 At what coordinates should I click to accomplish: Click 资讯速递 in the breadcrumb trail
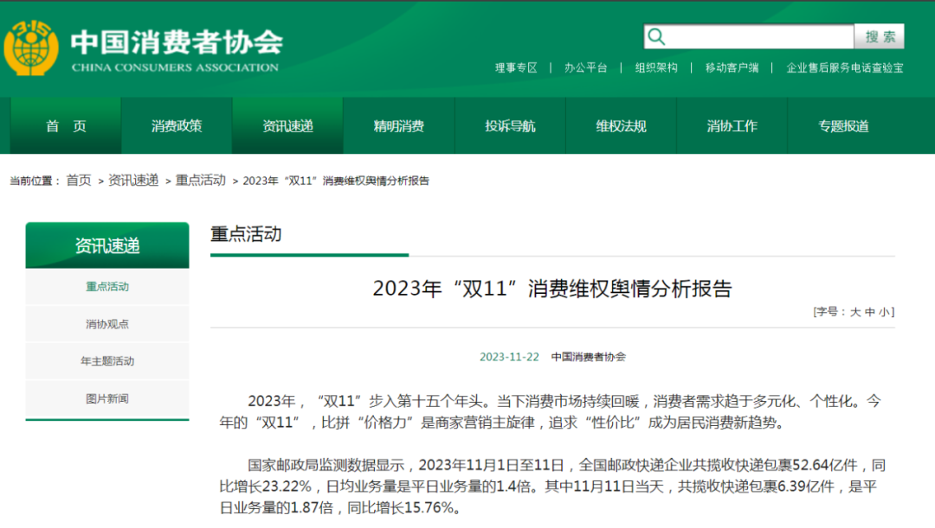[x=133, y=181]
